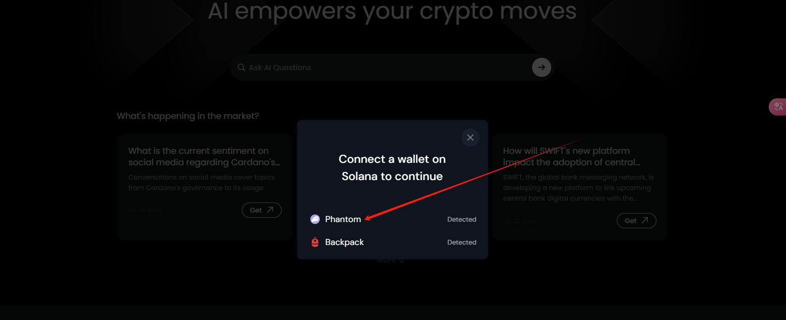Open the translate widget on right edge
The height and width of the screenshot is (320, 786).
[778, 107]
